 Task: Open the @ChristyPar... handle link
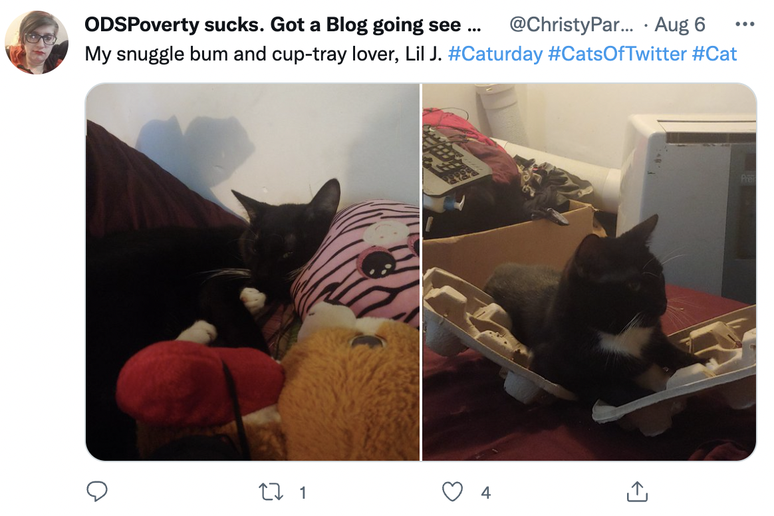coord(571,25)
